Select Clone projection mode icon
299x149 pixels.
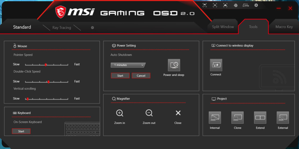tap(238, 118)
